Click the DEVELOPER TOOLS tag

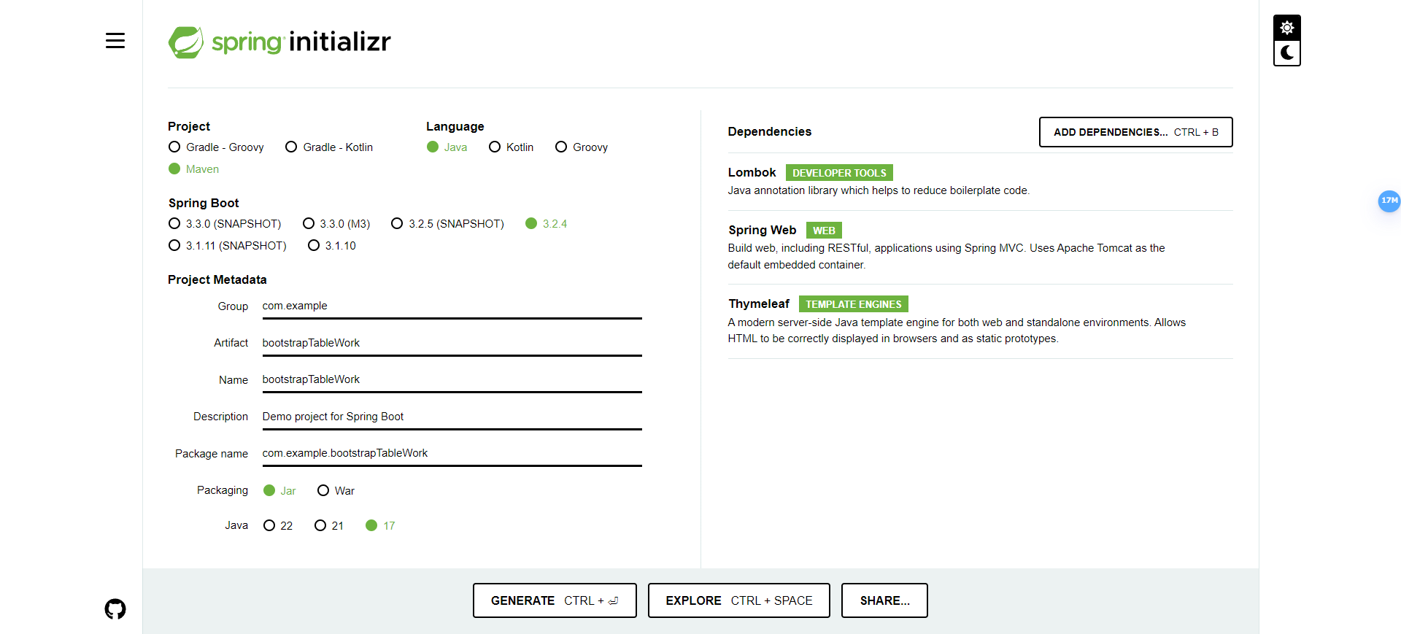coord(839,173)
